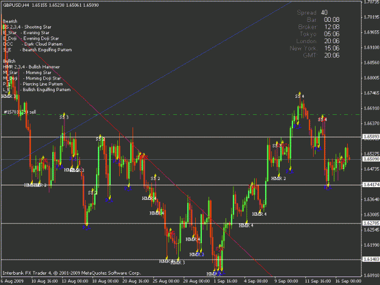380x285 pixels.
Task: Select the 1.63640 price axis value
Action: pos(371,199)
